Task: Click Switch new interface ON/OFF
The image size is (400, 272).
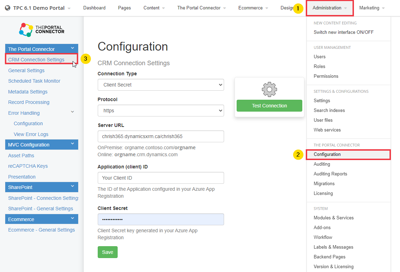Action: pyautogui.click(x=343, y=32)
